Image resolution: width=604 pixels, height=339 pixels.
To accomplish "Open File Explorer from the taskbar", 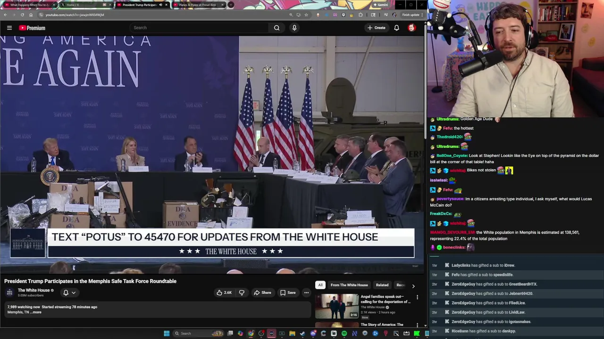I will coord(292,333).
